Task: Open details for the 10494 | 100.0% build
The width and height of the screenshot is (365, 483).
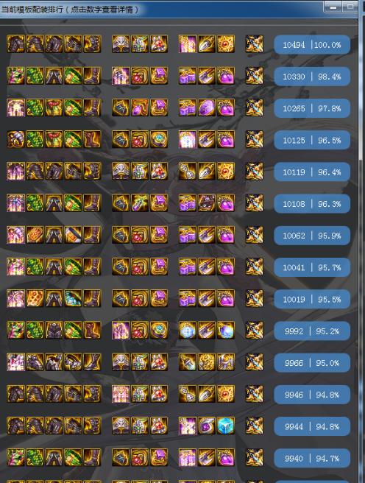Action: [x=312, y=45]
